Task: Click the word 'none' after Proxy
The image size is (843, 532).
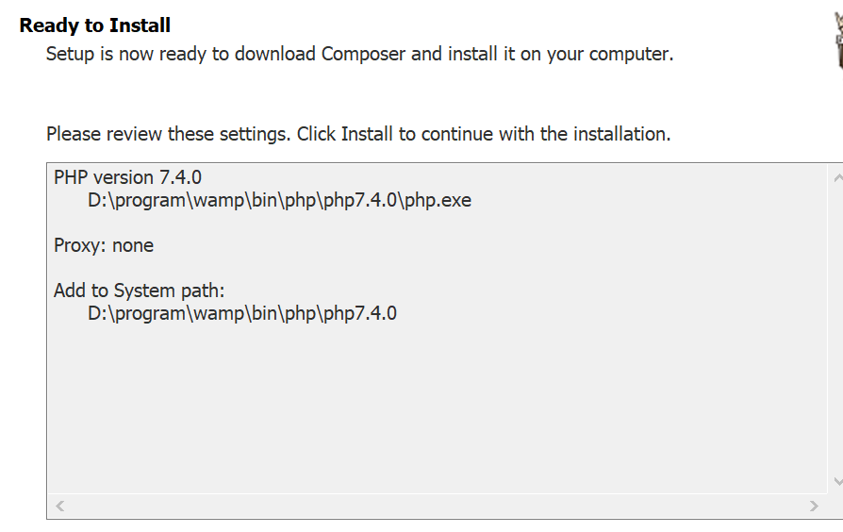Action: click(x=133, y=245)
